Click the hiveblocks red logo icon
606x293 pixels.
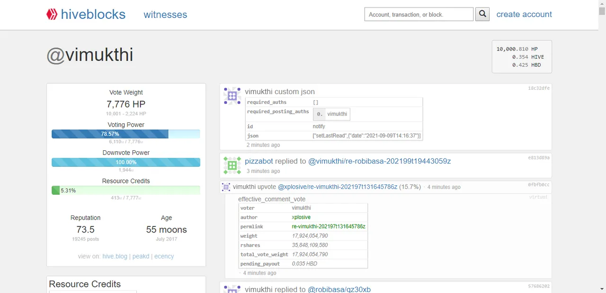click(x=52, y=14)
